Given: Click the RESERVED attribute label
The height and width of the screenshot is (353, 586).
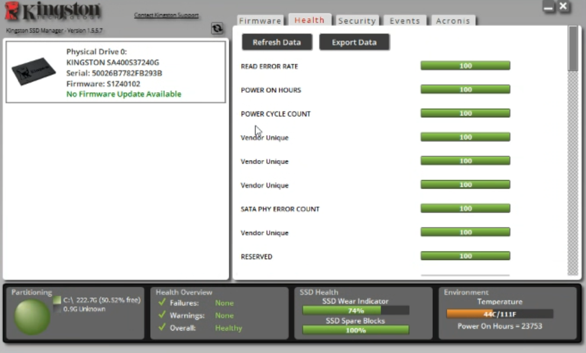Looking at the screenshot, I should [x=257, y=257].
